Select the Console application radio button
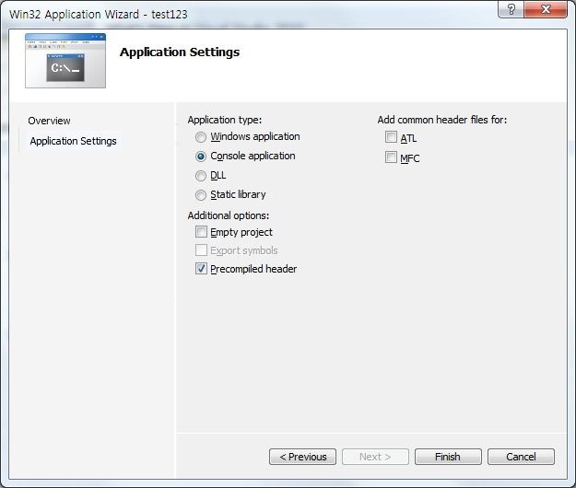This screenshot has width=576, height=488. pos(201,157)
